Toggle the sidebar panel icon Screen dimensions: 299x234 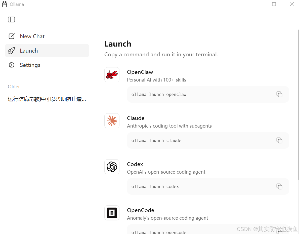(11, 19)
